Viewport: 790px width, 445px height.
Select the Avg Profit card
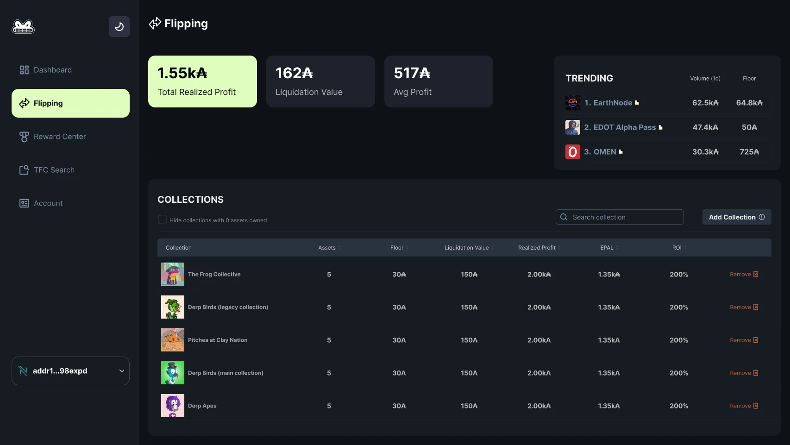pos(439,81)
